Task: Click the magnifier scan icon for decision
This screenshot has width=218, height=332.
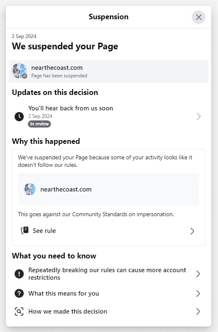Action: 19,312
